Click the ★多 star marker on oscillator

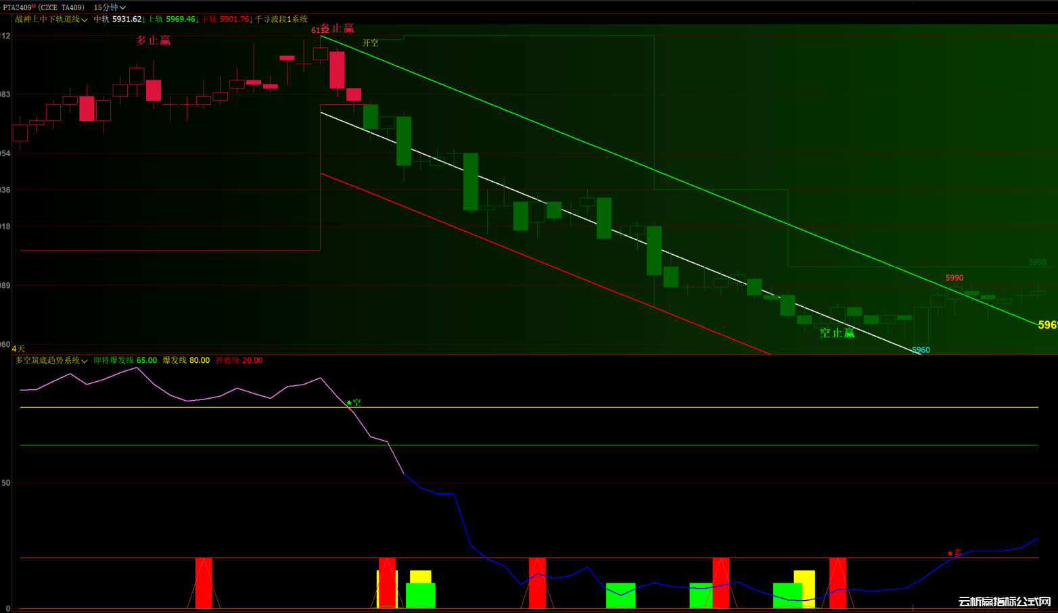pos(954,553)
